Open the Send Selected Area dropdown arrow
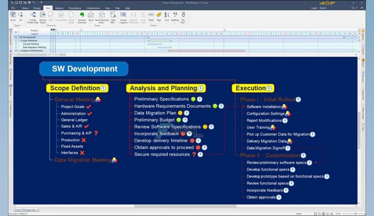The height and width of the screenshot is (216, 374). (105, 23)
